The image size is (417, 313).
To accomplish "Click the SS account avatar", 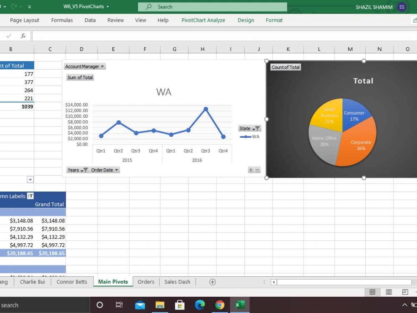I will click(402, 7).
